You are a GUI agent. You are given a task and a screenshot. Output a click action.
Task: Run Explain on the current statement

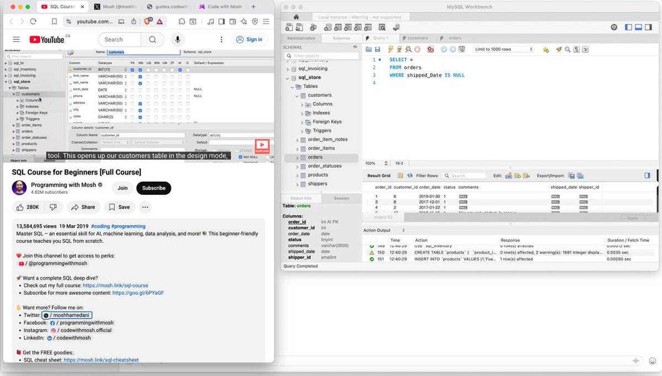click(x=408, y=50)
